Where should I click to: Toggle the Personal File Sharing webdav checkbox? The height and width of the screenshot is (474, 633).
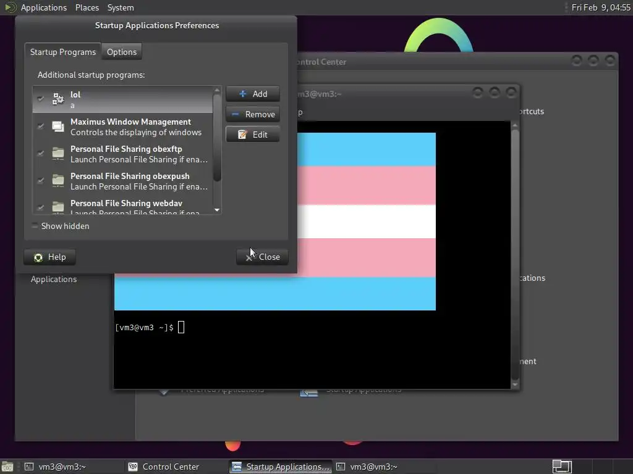click(x=40, y=207)
